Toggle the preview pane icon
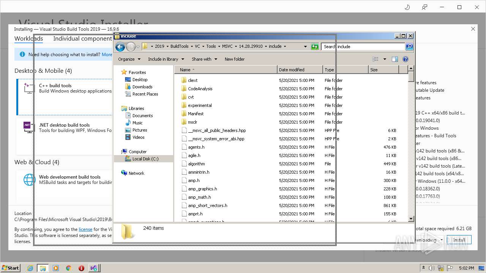The height and width of the screenshot is (273, 486). pyautogui.click(x=395, y=59)
